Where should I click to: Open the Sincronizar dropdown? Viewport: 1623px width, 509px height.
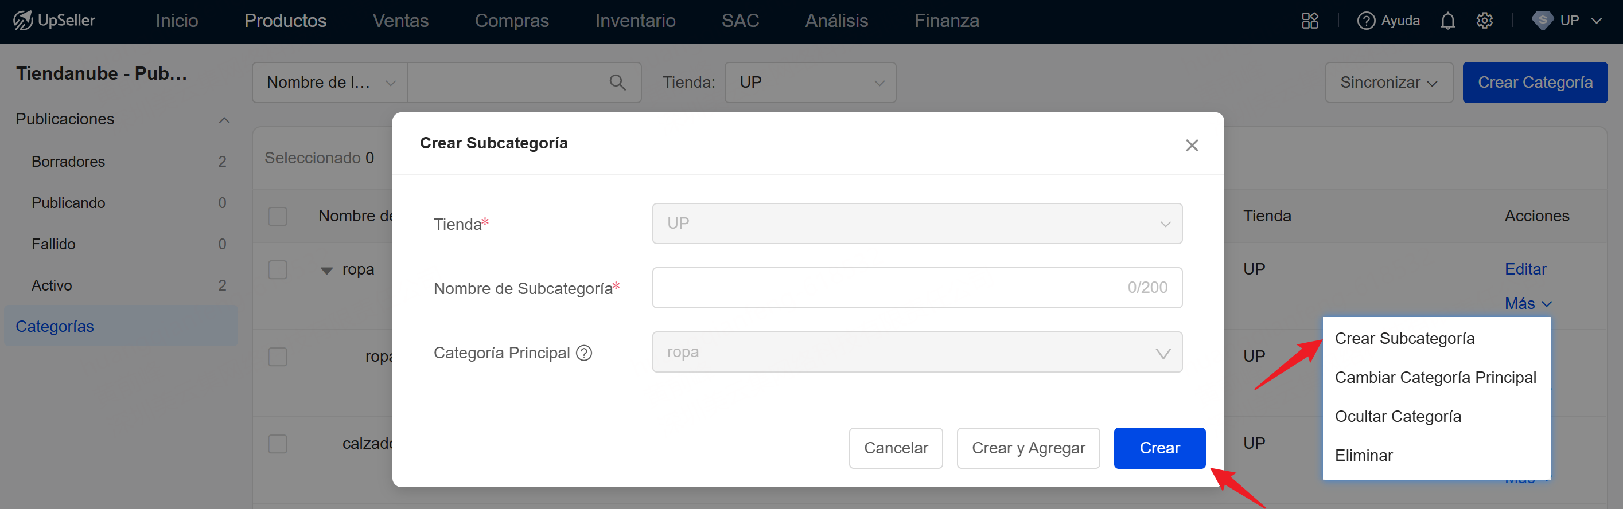[x=1388, y=83]
